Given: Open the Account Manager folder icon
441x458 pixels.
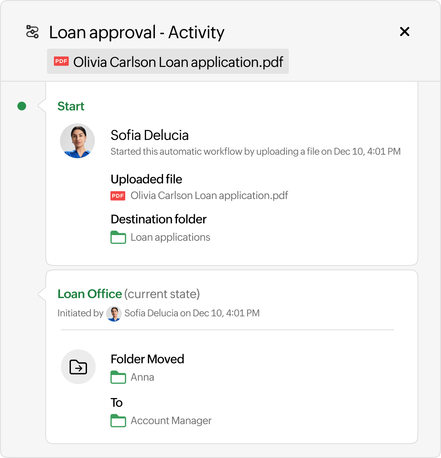Looking at the screenshot, I should (x=118, y=421).
